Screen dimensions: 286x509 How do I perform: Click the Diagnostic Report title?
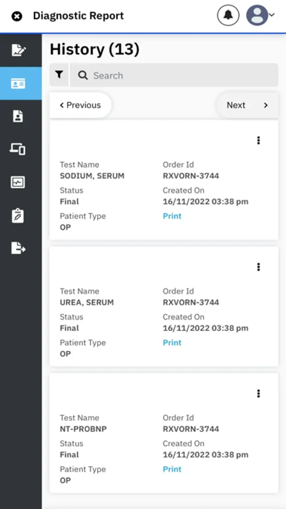[78, 16]
